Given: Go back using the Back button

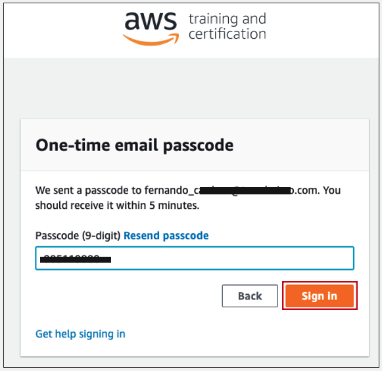Looking at the screenshot, I should [250, 296].
